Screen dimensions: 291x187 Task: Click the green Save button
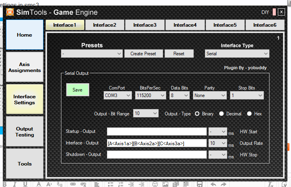pyautogui.click(x=78, y=90)
